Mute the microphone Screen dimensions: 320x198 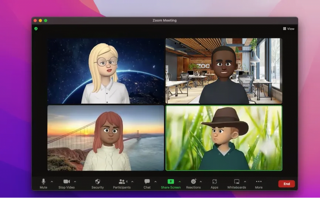point(43,181)
